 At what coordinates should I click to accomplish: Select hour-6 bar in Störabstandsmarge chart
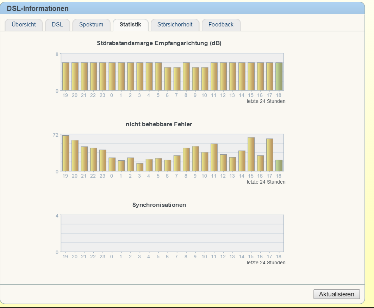[x=168, y=79]
